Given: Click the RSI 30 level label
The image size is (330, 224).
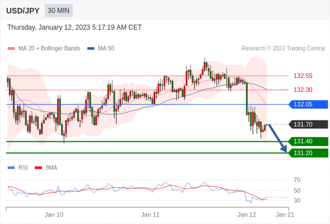Looking at the screenshot, I should pos(297,200).
